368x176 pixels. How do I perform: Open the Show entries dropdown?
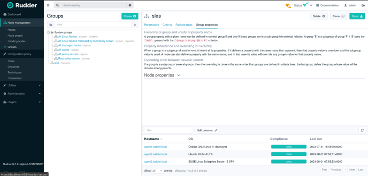(157, 170)
